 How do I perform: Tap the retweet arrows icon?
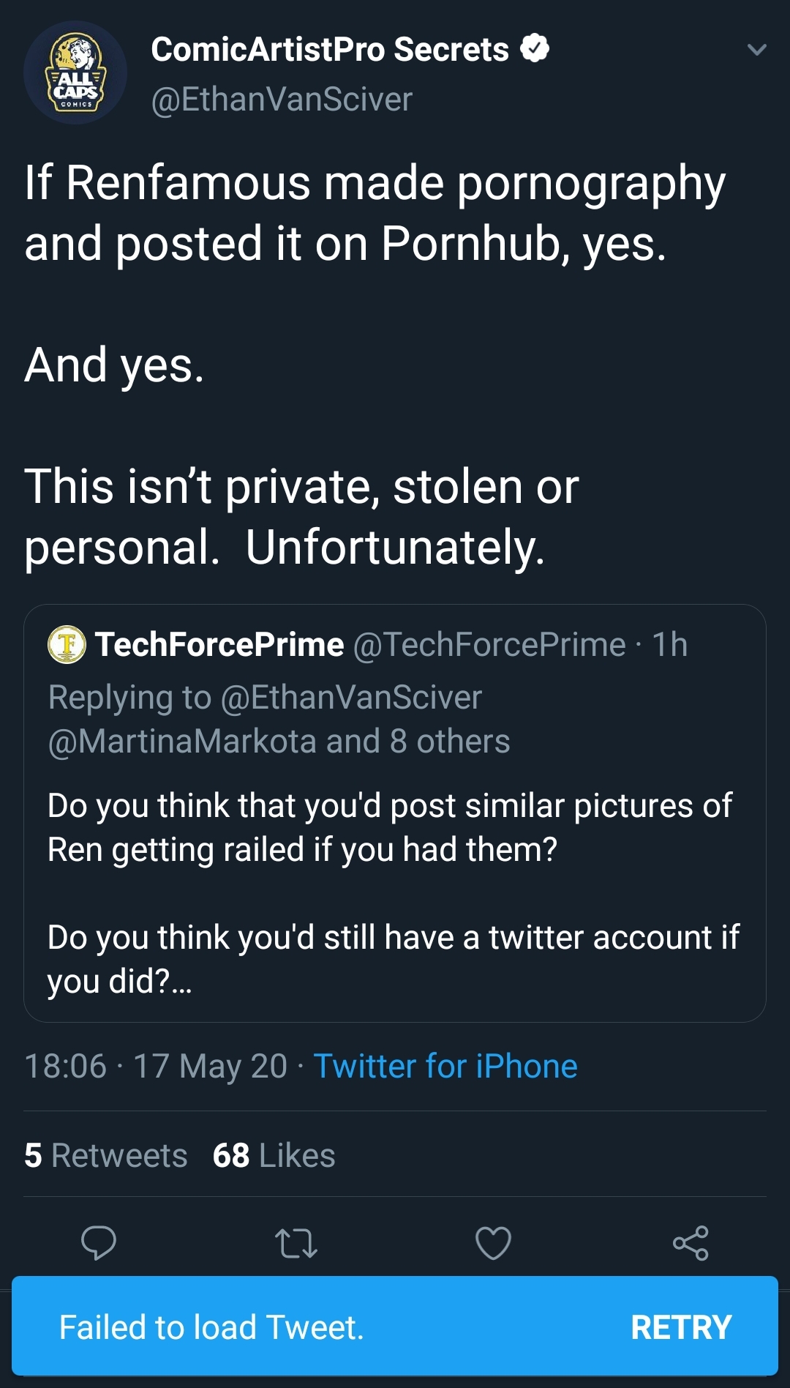pyautogui.click(x=296, y=1242)
